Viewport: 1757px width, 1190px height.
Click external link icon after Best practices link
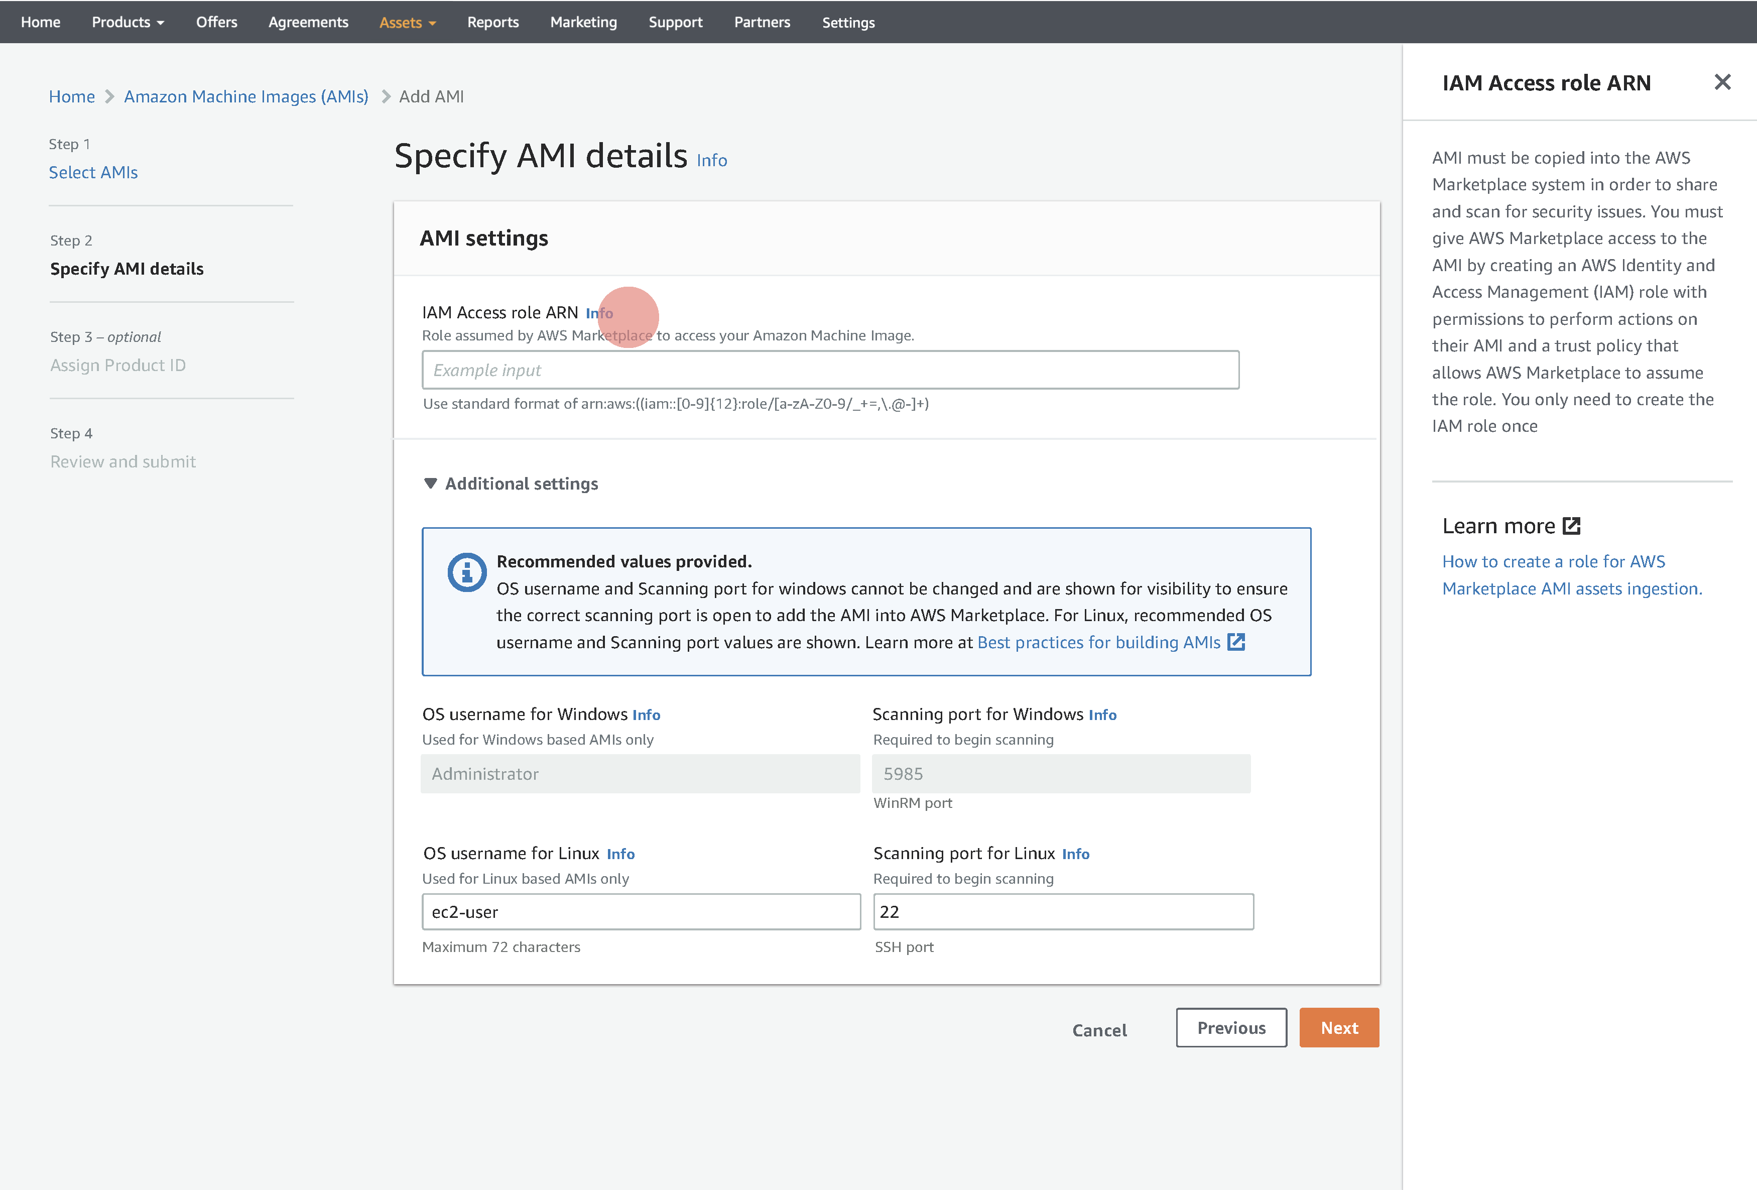(1235, 642)
